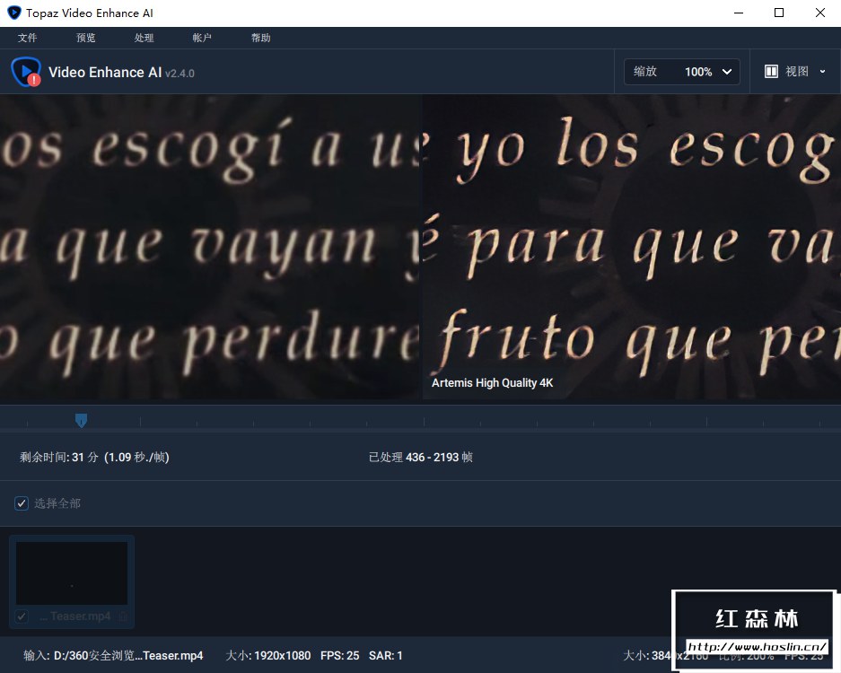The width and height of the screenshot is (841, 673).
Task: Open the 帮助 menu
Action: point(260,38)
